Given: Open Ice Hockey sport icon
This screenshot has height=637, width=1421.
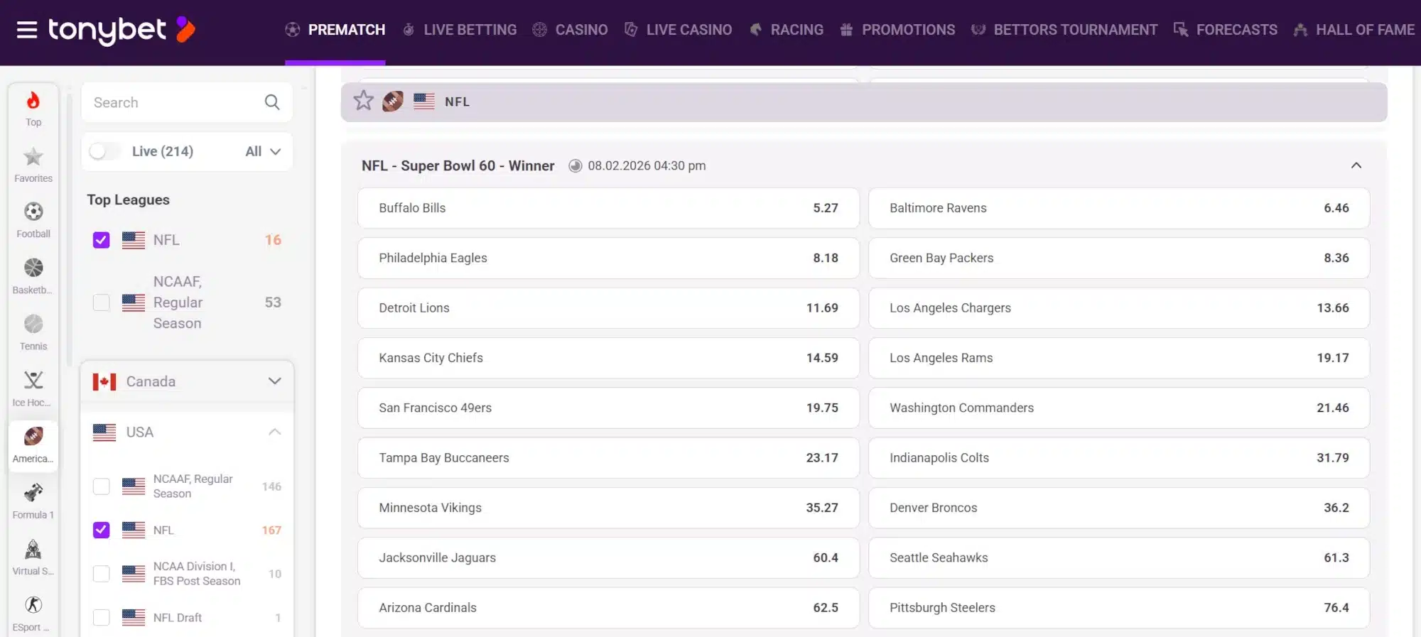Looking at the screenshot, I should point(33,388).
